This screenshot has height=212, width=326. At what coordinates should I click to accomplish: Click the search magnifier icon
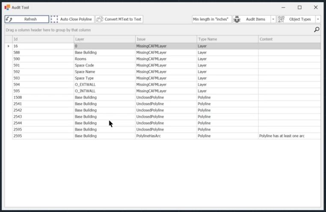click(x=317, y=29)
